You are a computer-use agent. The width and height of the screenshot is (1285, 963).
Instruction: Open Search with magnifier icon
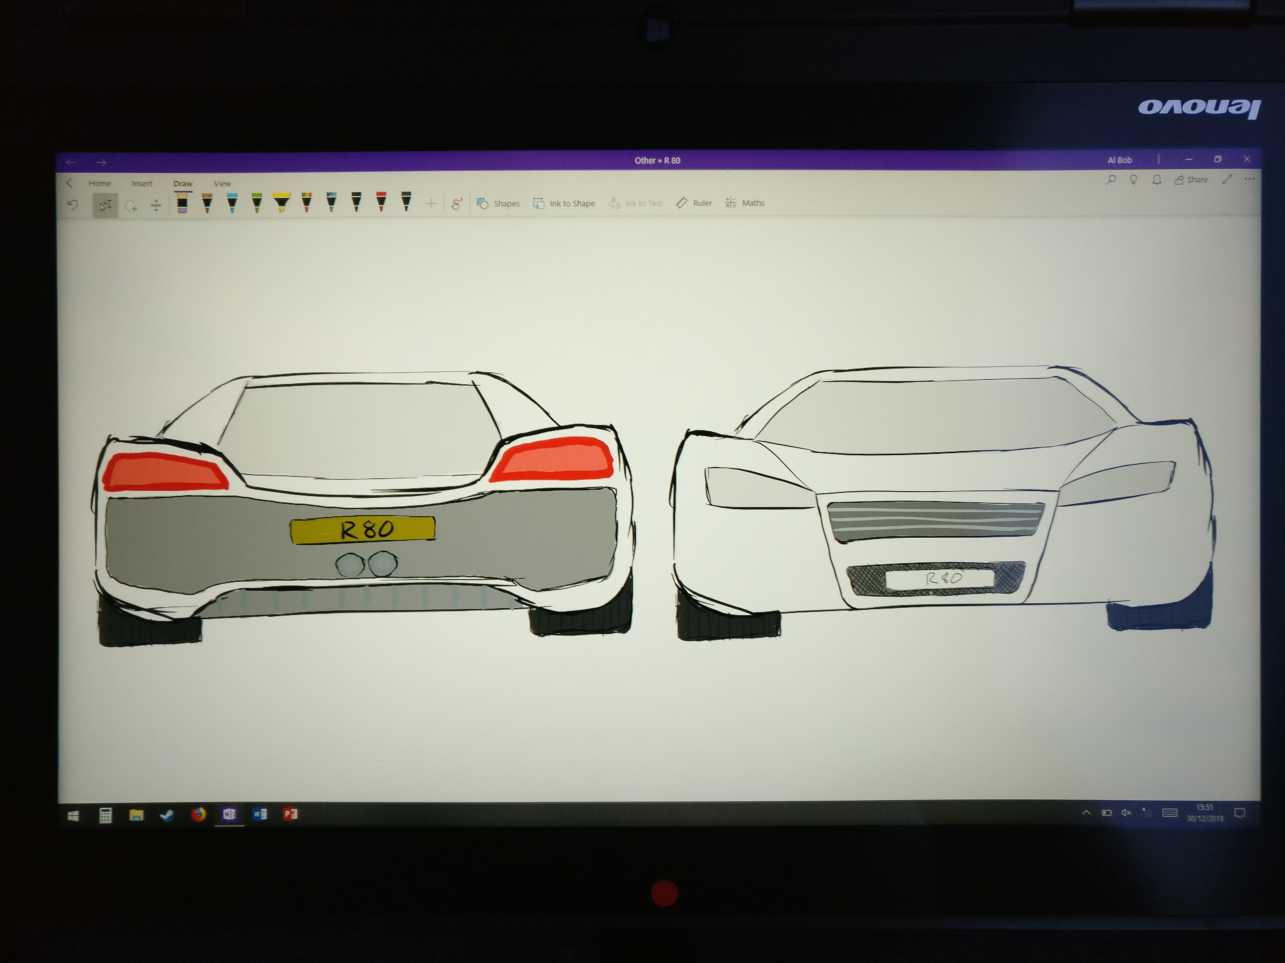[x=1111, y=179]
